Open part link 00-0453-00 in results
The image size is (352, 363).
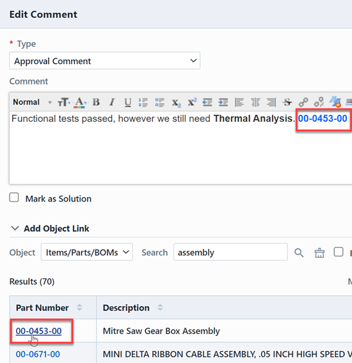pos(38,331)
